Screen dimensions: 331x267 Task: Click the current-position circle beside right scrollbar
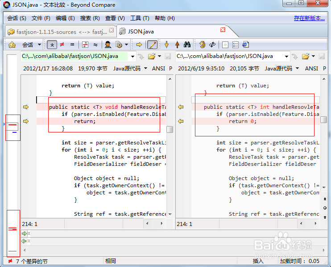[325, 208]
